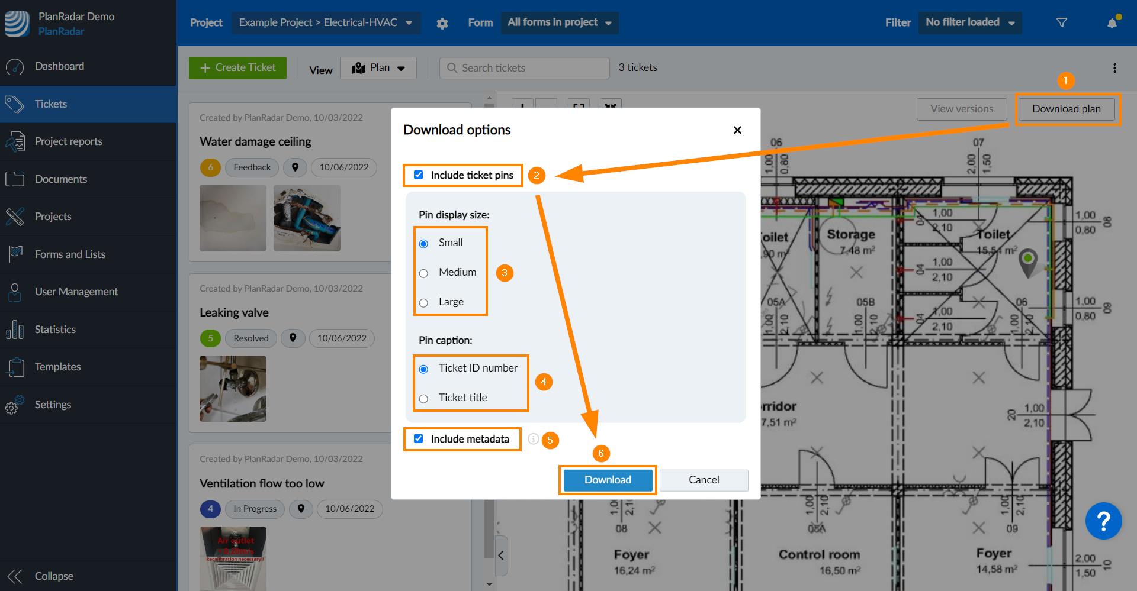Open the notifications bell

[x=1112, y=22]
